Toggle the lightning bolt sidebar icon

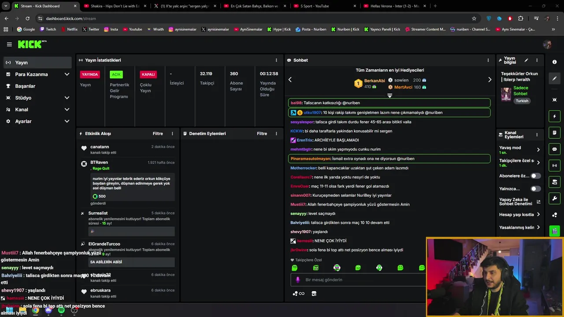click(555, 116)
